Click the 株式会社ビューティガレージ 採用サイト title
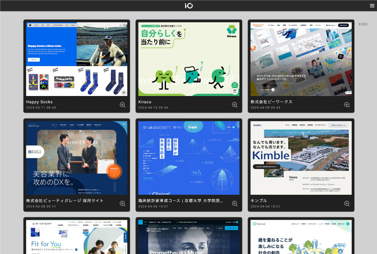 click(65, 201)
